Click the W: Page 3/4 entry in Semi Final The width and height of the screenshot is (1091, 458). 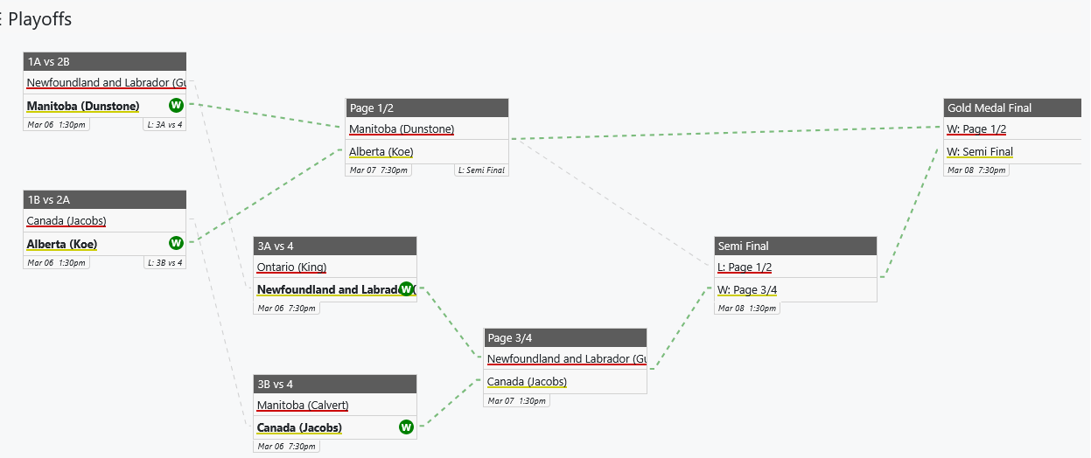click(747, 289)
